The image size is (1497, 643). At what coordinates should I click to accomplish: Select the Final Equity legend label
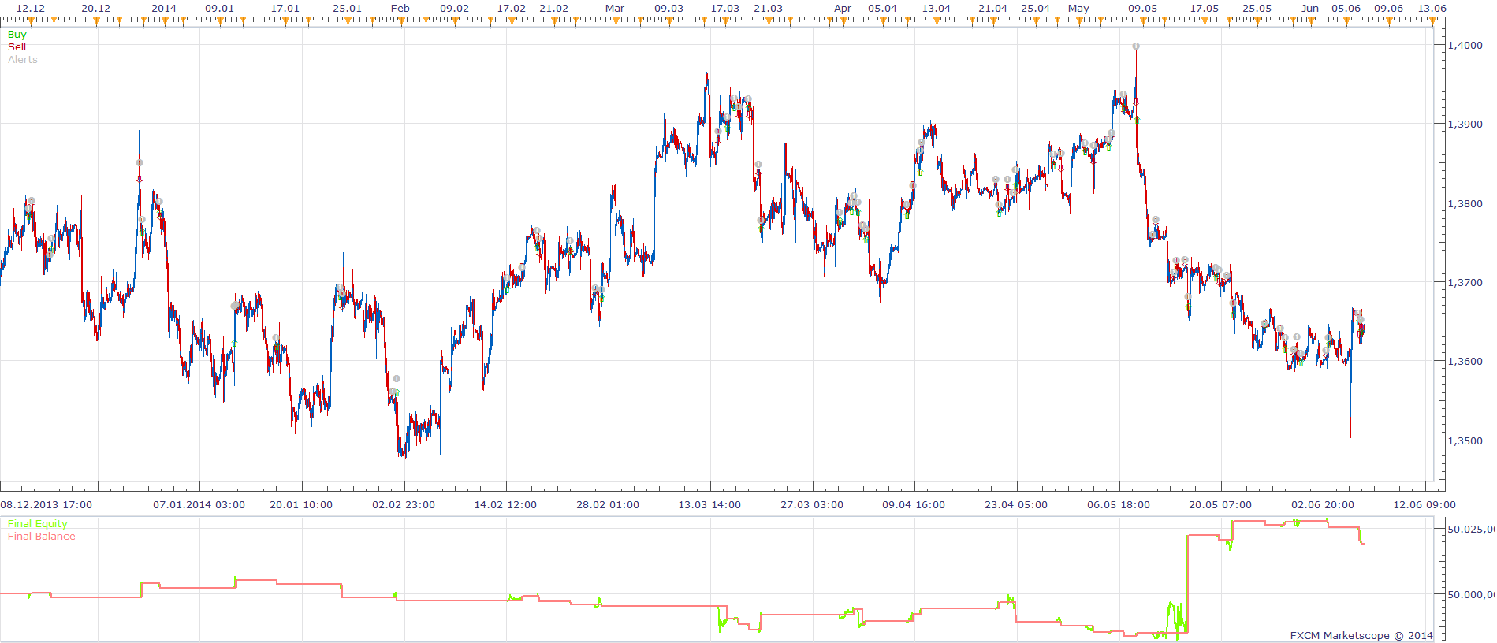pyautogui.click(x=38, y=524)
